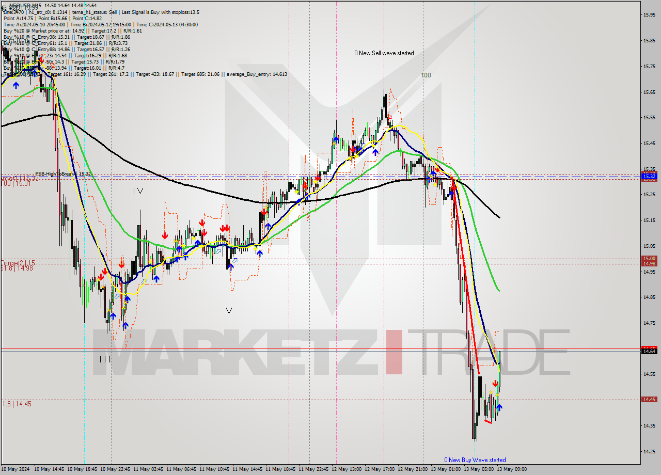
Task: Click the '10 May 22:45' time axis label
Action: coord(116,469)
